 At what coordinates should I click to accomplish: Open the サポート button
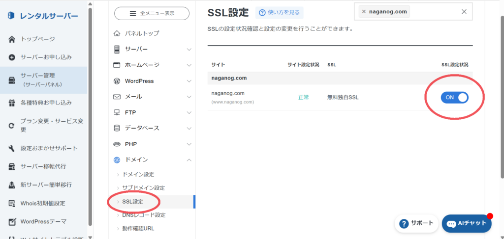coord(416,223)
